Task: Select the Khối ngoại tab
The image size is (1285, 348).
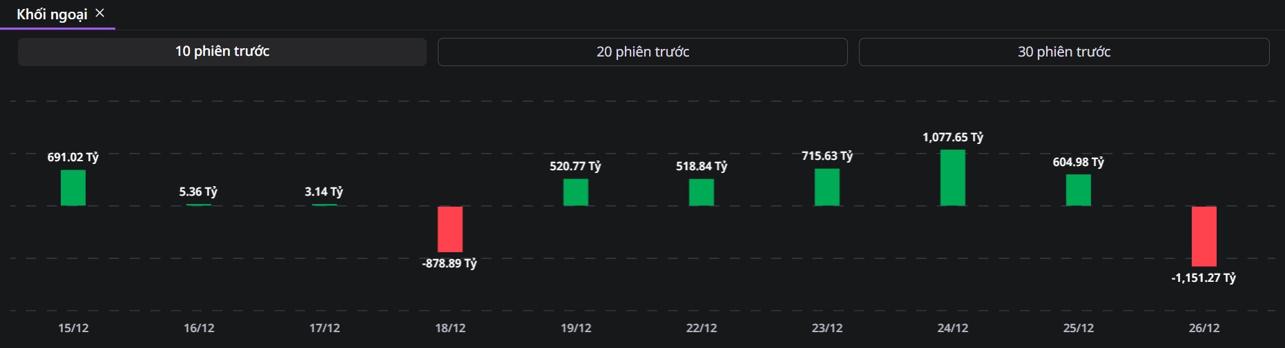Action: click(x=52, y=14)
